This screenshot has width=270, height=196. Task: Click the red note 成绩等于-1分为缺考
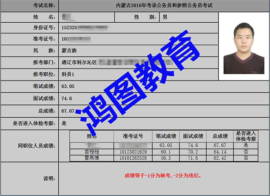163,176
